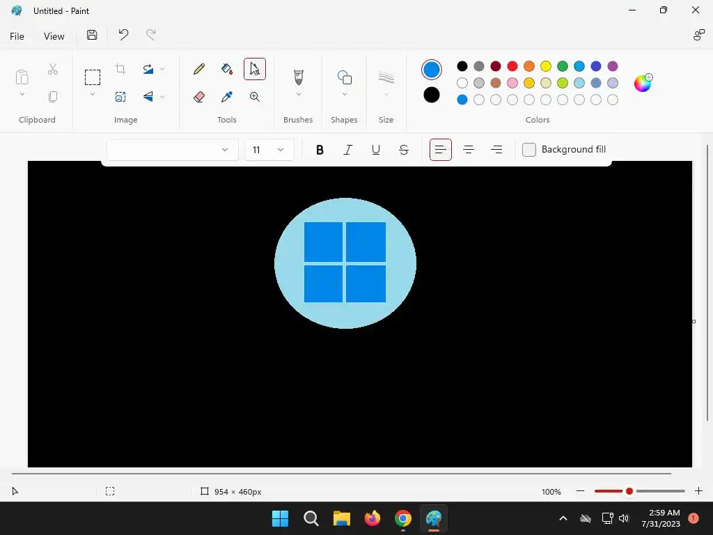Viewport: 713px width, 535px height.
Task: Select the Fill bucket tool
Action: [227, 69]
